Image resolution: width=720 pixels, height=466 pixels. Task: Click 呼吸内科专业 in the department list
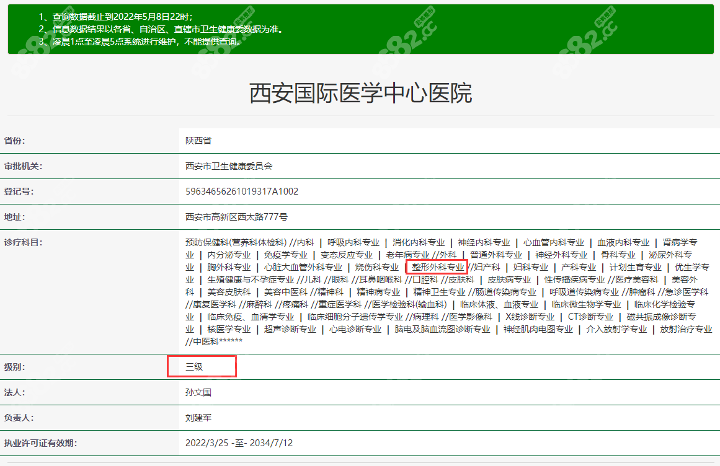click(x=353, y=243)
